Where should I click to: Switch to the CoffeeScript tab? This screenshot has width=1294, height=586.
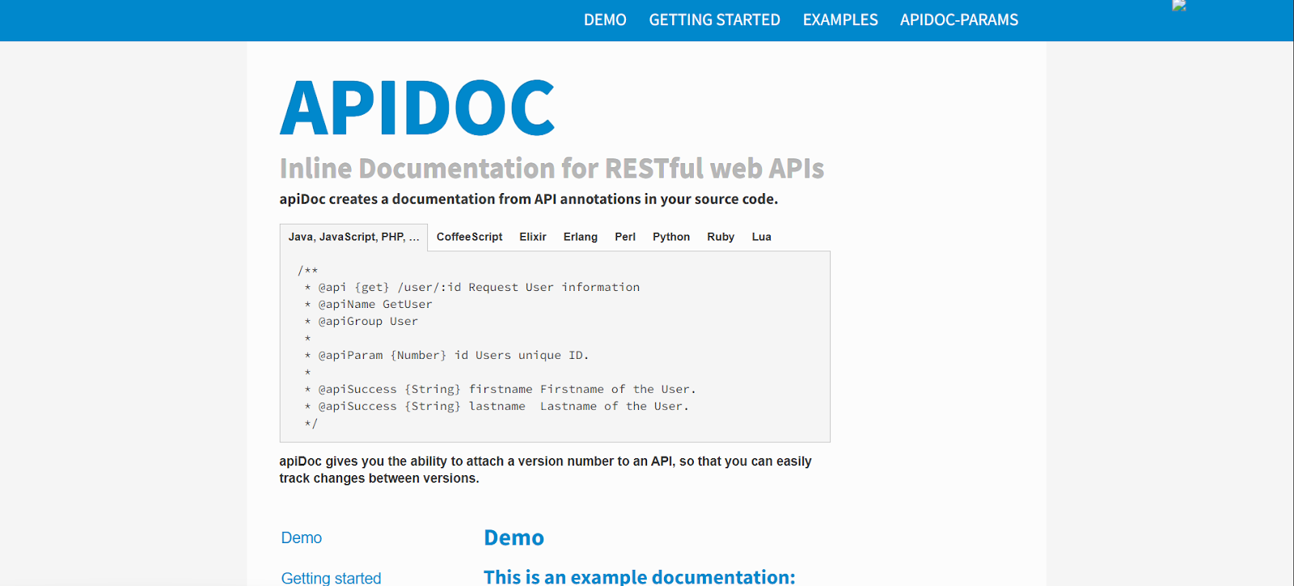click(469, 237)
